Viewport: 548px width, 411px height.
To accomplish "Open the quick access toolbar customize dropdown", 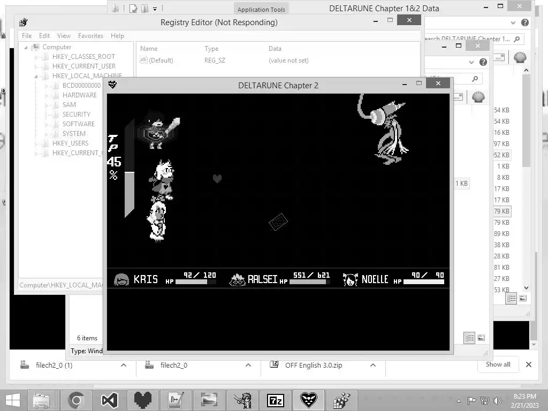I will [x=155, y=9].
